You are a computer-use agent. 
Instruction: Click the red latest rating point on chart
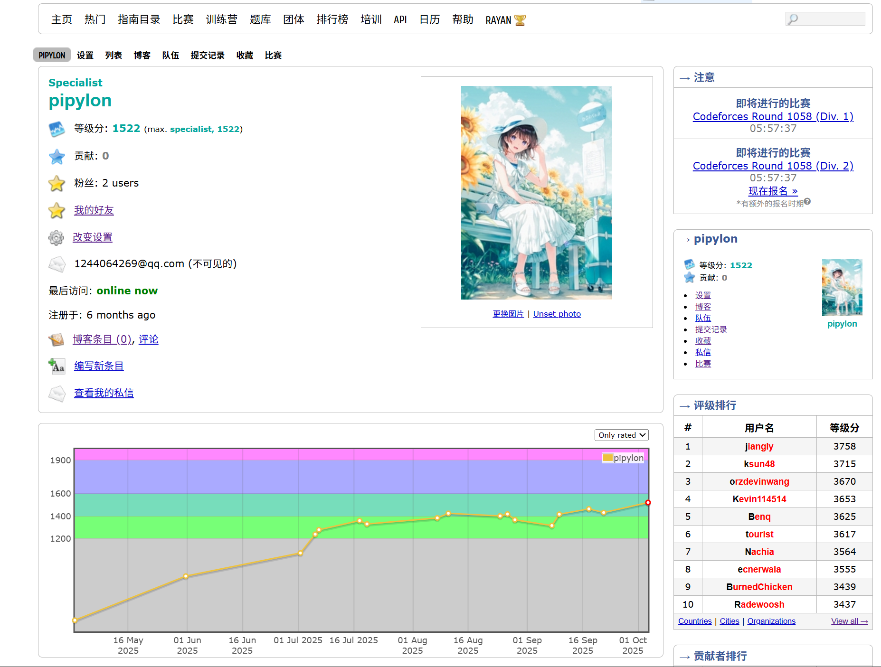648,503
